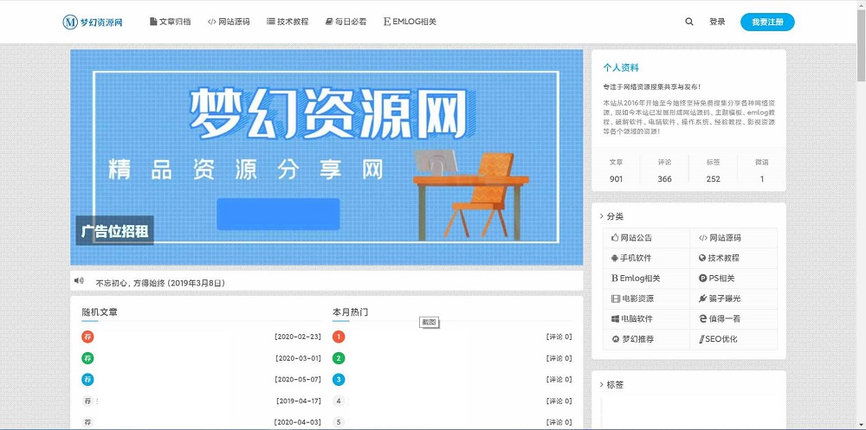Click the 我要注册 register button
This screenshot has width=866, height=430.
(x=767, y=22)
